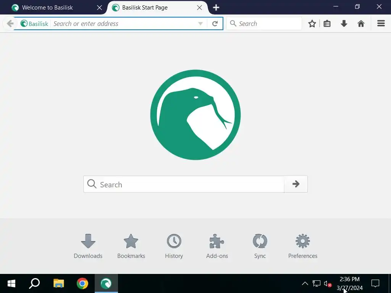
Task: Open Sync from start page
Action: coord(260,246)
